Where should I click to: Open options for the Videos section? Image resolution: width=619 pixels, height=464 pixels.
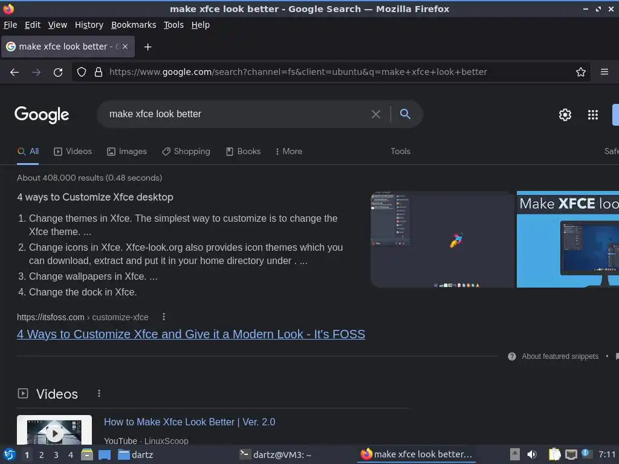tap(99, 393)
